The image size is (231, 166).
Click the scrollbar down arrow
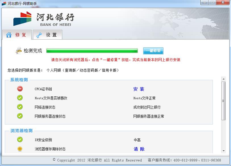(224, 151)
